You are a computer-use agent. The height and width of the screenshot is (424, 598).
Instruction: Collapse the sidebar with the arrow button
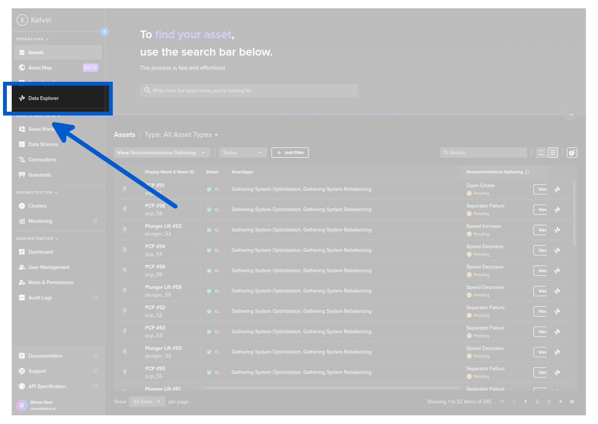105,32
